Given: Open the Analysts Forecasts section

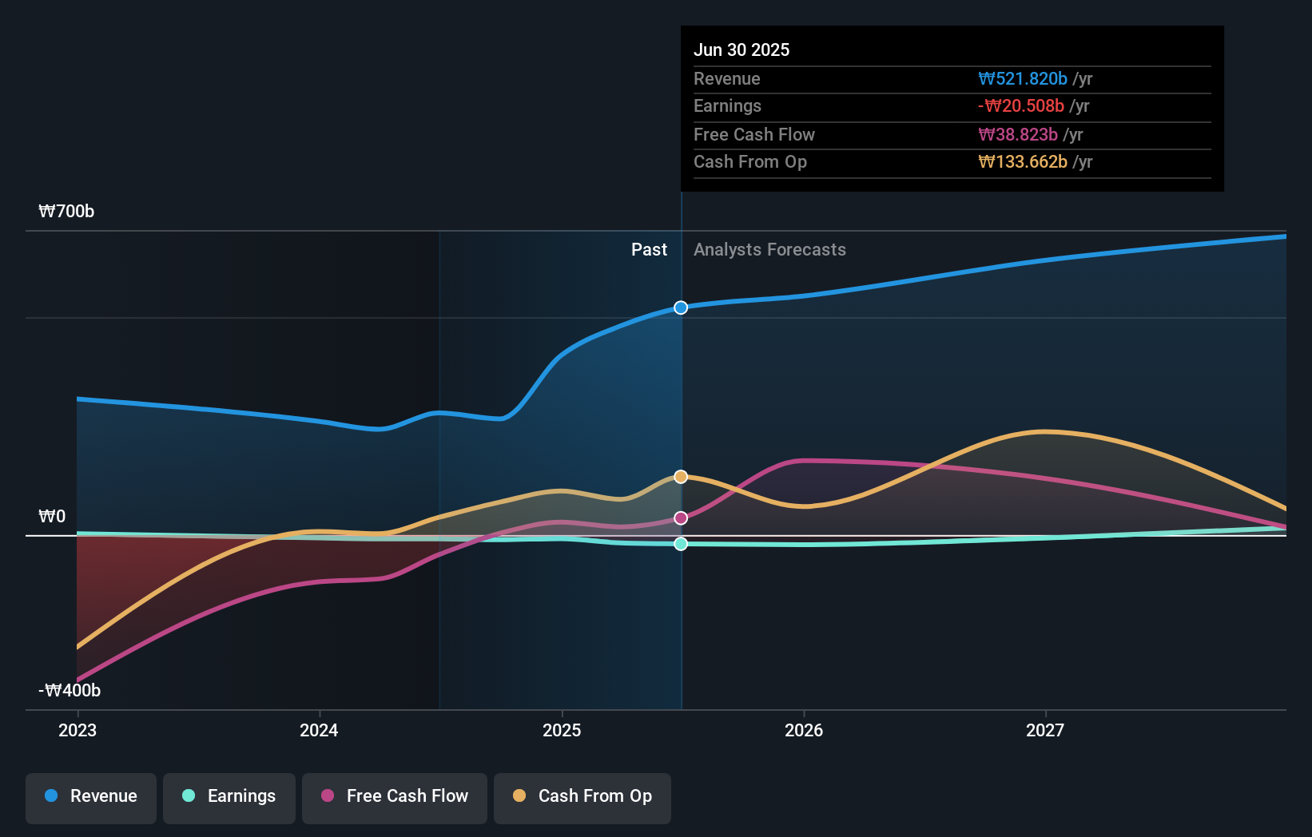Looking at the screenshot, I should 769,249.
